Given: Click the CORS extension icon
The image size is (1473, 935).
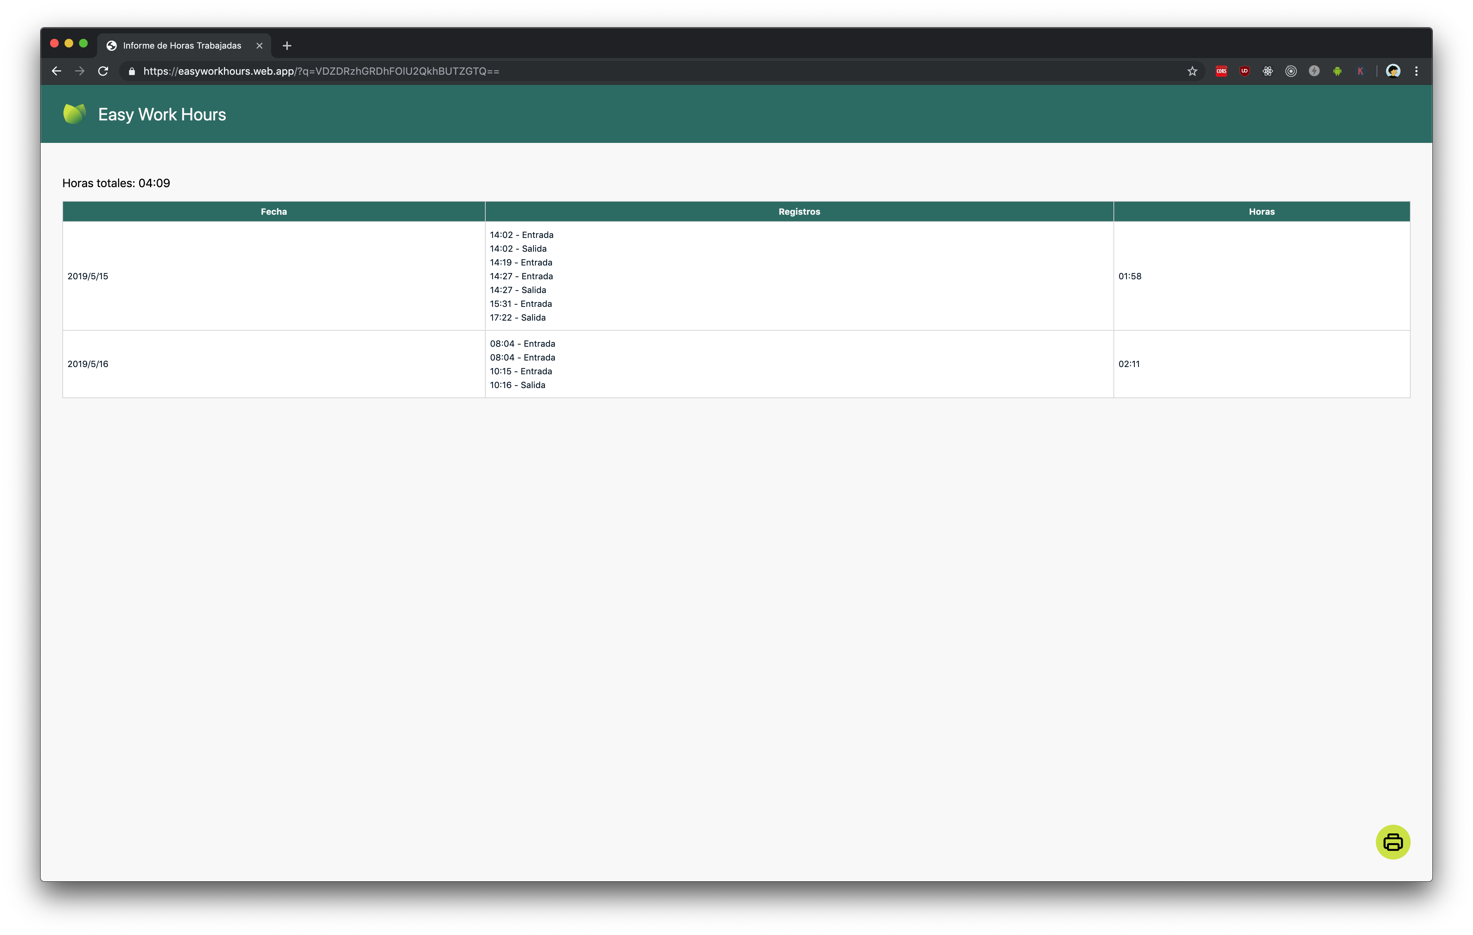Looking at the screenshot, I should (x=1221, y=71).
